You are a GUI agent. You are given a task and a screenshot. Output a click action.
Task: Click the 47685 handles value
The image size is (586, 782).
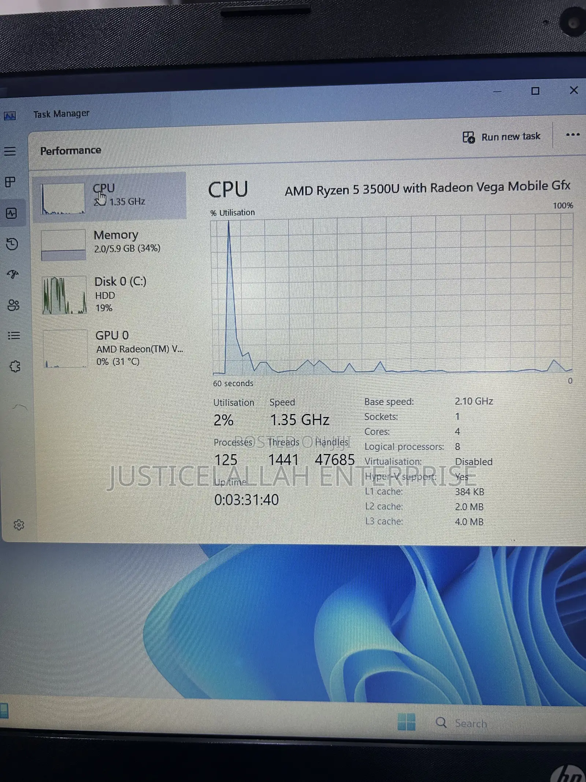click(335, 460)
